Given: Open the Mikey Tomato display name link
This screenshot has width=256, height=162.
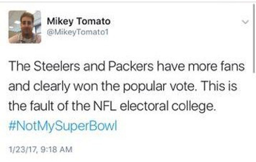Looking at the screenshot, I should tap(78, 21).
